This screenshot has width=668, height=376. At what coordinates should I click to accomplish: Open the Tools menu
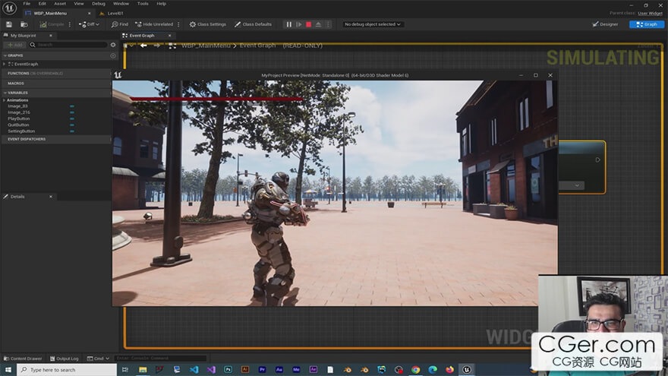143,3
